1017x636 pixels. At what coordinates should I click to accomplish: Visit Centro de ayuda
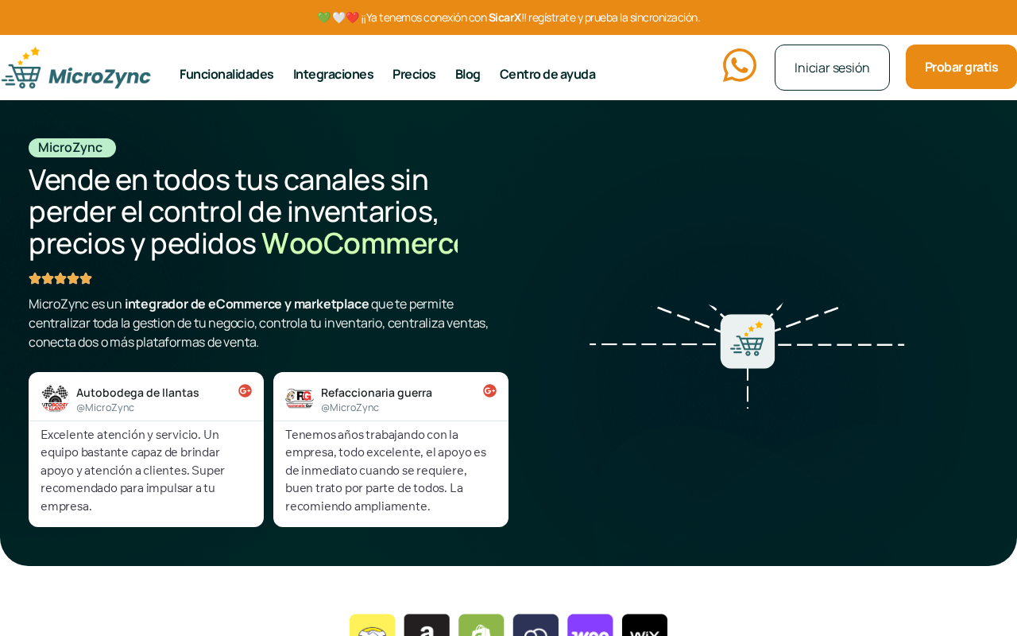547,74
